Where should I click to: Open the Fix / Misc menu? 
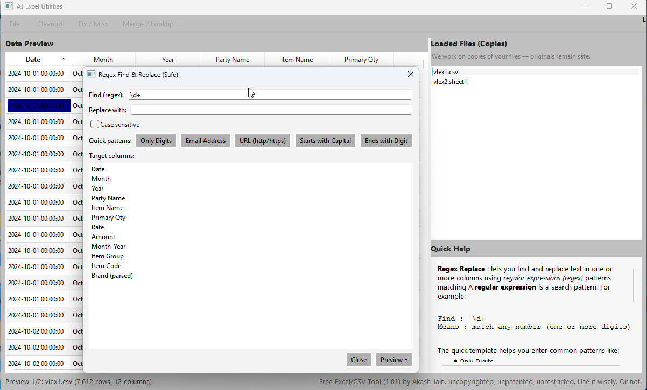(x=94, y=24)
